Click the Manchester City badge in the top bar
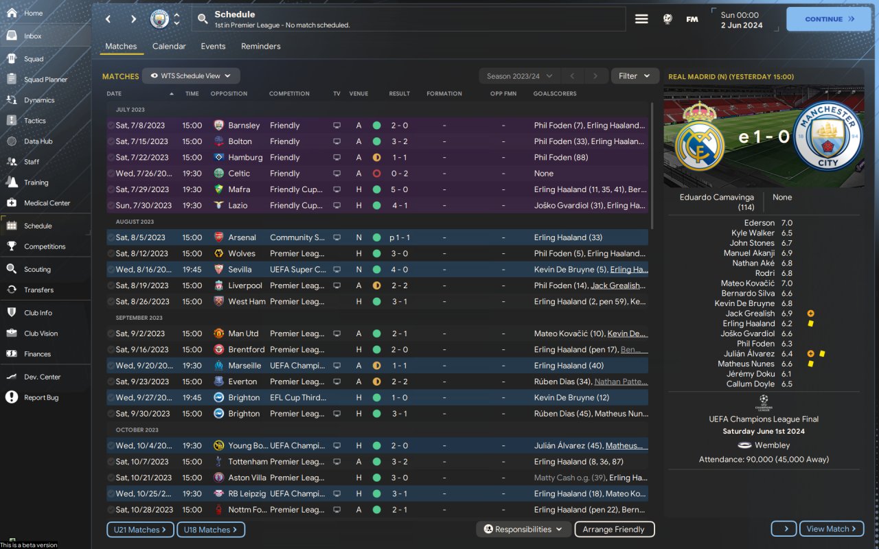Image resolution: width=879 pixels, height=549 pixels. pyautogui.click(x=159, y=19)
